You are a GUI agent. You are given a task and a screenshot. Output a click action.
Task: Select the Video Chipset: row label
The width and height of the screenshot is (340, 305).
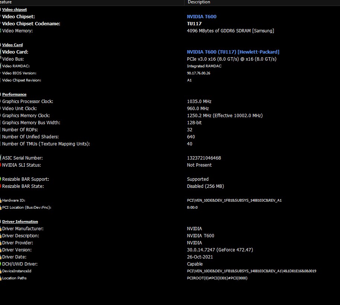[x=19, y=17]
